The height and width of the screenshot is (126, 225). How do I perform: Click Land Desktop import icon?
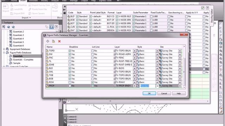[12, 5]
